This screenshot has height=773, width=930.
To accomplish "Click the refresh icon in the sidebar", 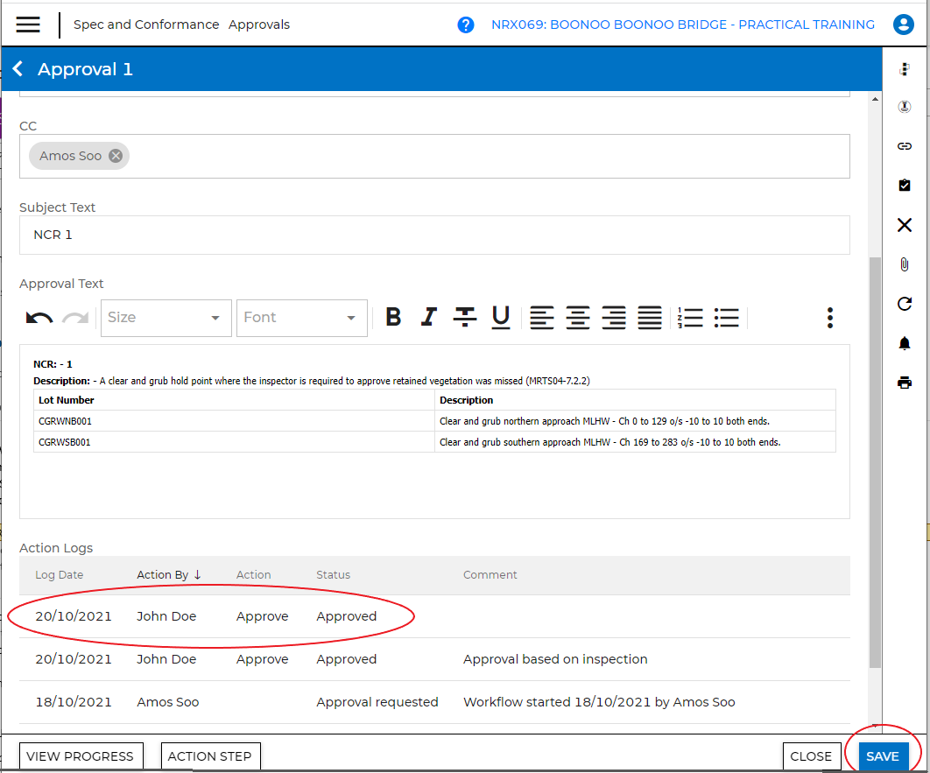I will click(905, 304).
